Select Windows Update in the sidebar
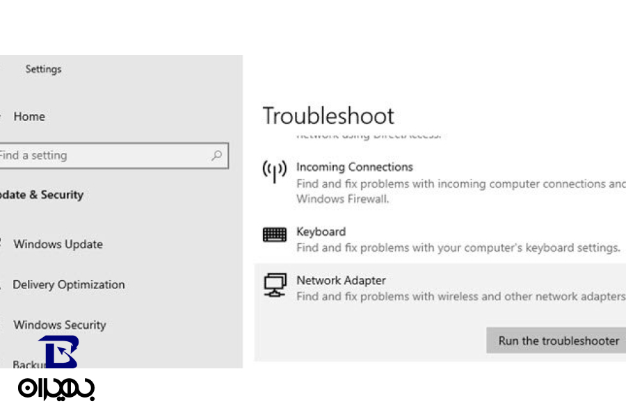The height and width of the screenshot is (417, 626). (58, 244)
